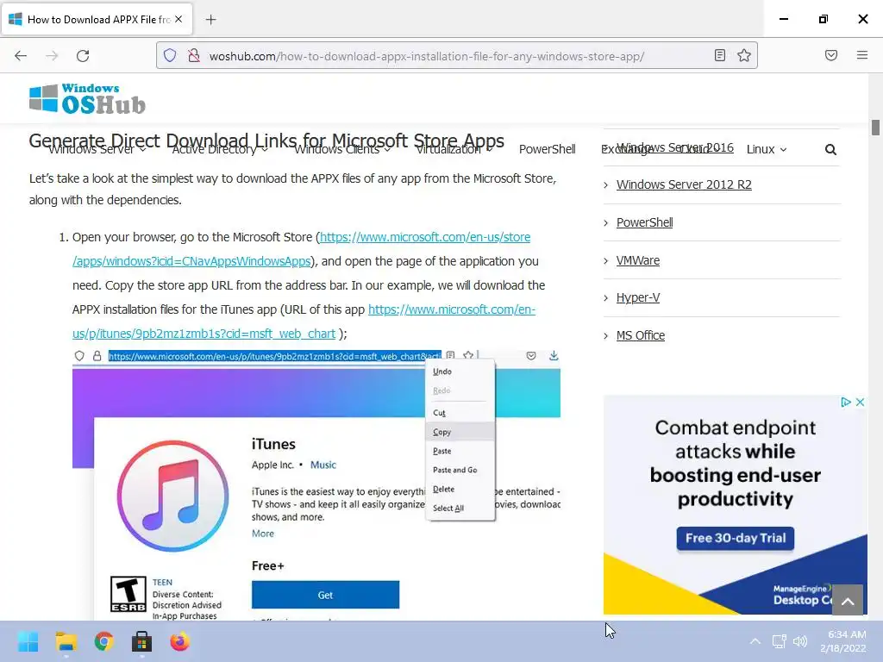Open the Hyper-V sidebar category
This screenshot has width=883, height=662.
click(637, 297)
